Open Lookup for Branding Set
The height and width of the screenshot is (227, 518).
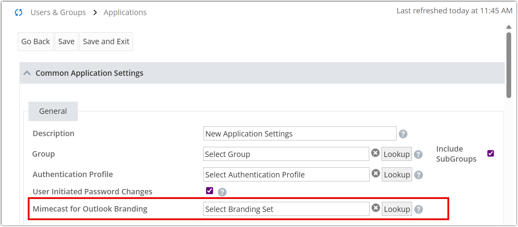(x=397, y=209)
